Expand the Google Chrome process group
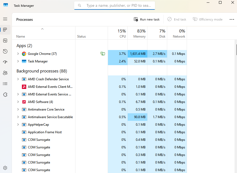237x173 pixels. (18, 54)
